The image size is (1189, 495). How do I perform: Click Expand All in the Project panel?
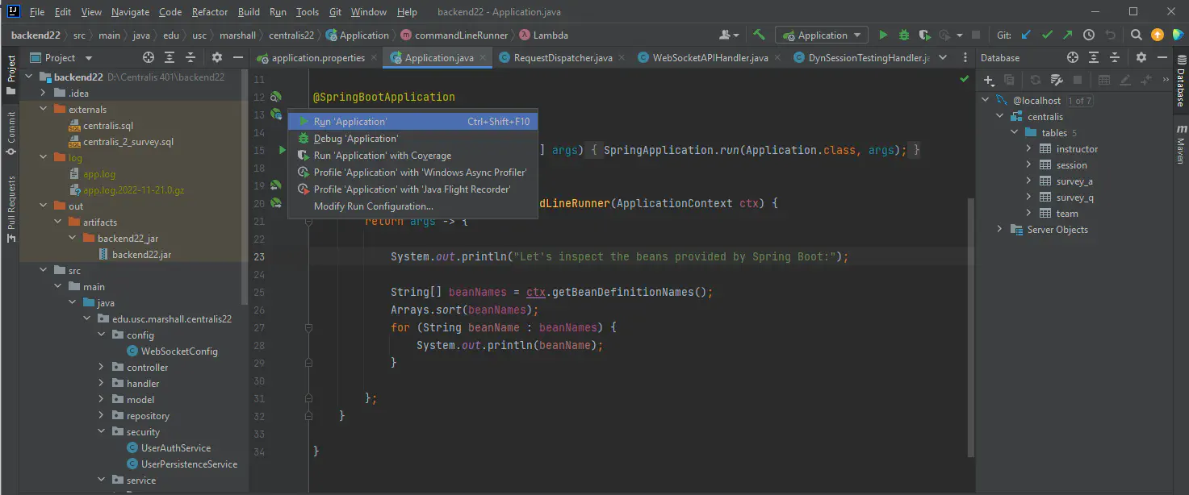[170, 58]
